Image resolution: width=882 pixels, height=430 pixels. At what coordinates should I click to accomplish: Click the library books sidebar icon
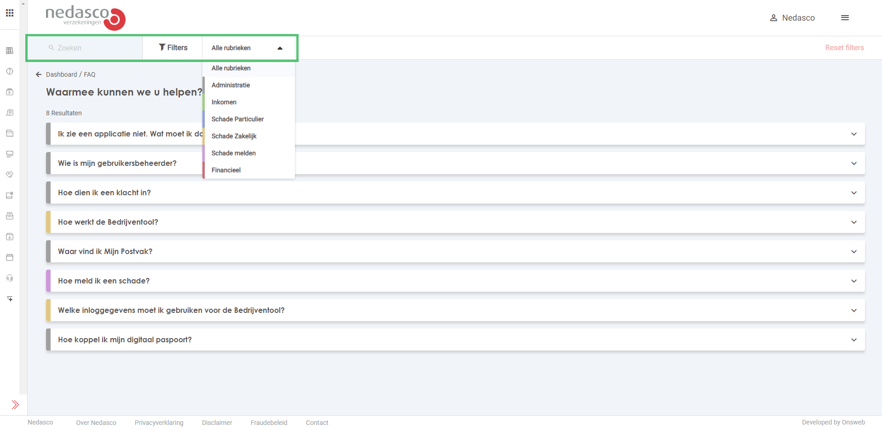click(x=10, y=51)
